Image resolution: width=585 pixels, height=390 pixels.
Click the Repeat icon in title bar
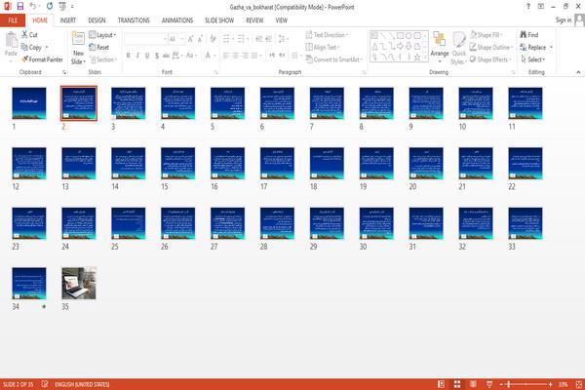[50, 6]
